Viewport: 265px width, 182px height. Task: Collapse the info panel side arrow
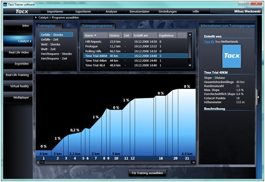pyautogui.click(x=258, y=97)
